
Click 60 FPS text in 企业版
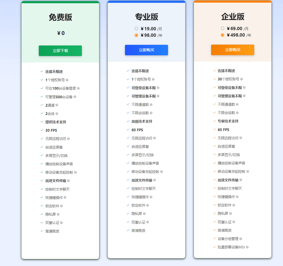(223, 130)
